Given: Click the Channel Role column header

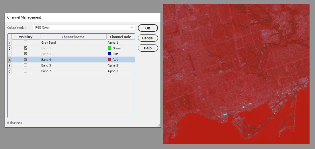Looking at the screenshot, I should (x=121, y=37).
